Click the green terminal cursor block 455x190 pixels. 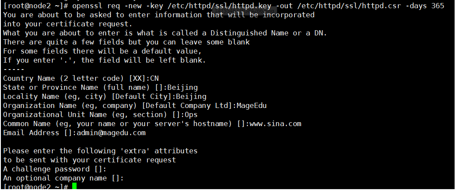(x=74, y=186)
